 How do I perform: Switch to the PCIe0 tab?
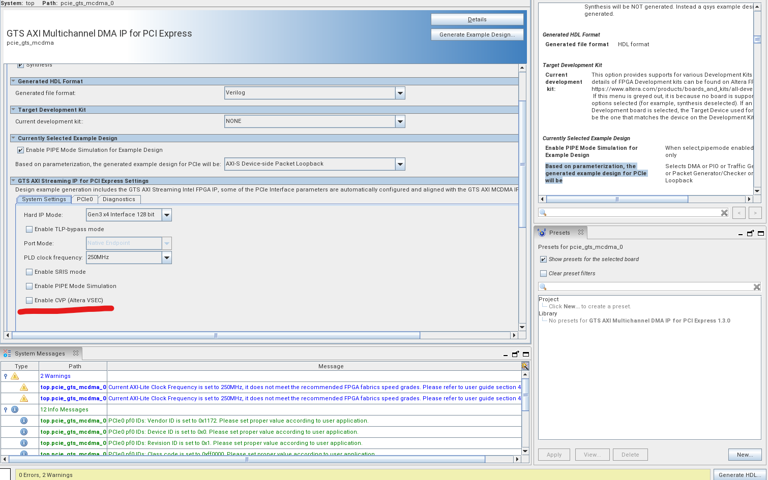[85, 199]
